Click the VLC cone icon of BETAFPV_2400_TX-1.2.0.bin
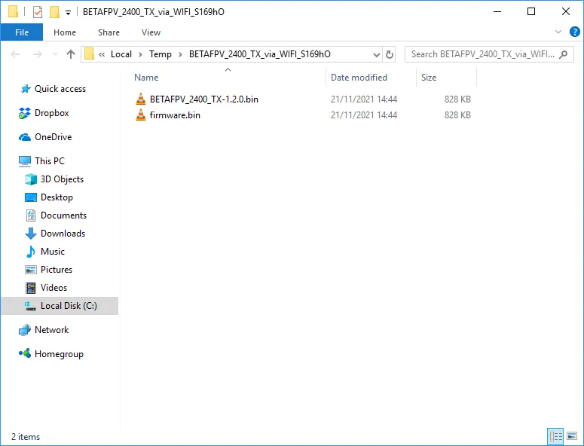Viewport: 584px width, 446px height. tap(141, 99)
